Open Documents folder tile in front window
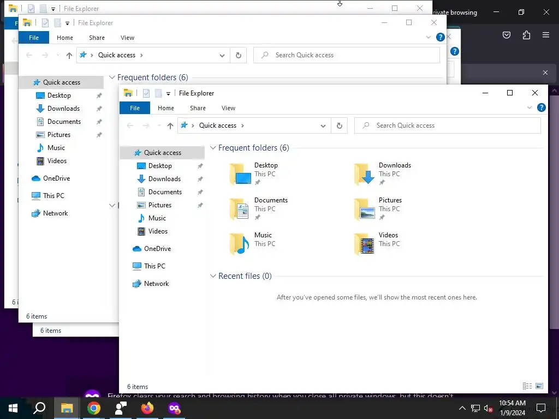This screenshot has height=419, width=559. [259, 208]
